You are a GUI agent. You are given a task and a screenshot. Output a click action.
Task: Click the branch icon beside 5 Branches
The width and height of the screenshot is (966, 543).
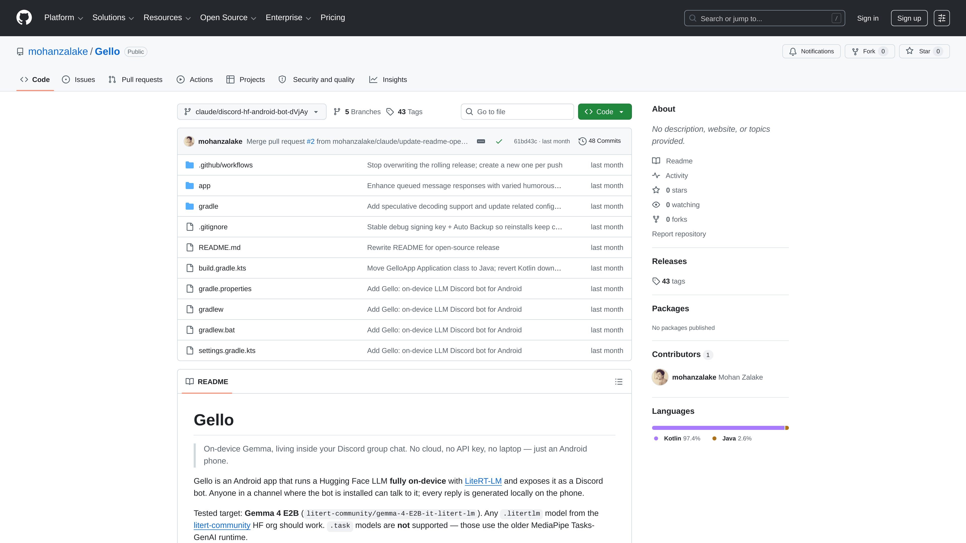[x=337, y=112]
